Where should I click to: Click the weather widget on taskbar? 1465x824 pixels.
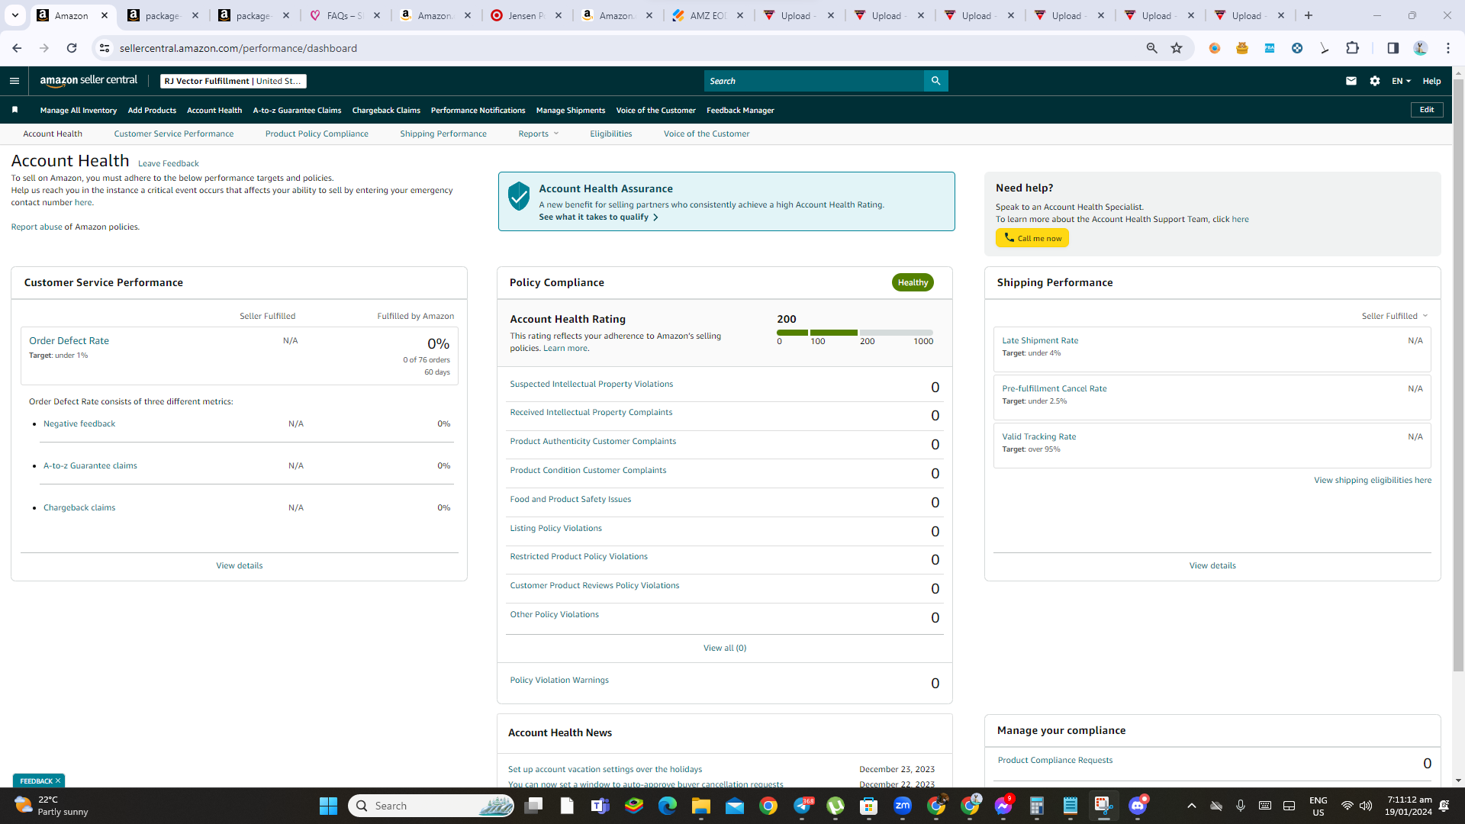(x=52, y=806)
